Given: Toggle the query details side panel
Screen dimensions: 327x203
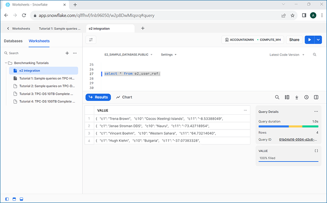Looking at the screenshot, I should tap(316, 97).
